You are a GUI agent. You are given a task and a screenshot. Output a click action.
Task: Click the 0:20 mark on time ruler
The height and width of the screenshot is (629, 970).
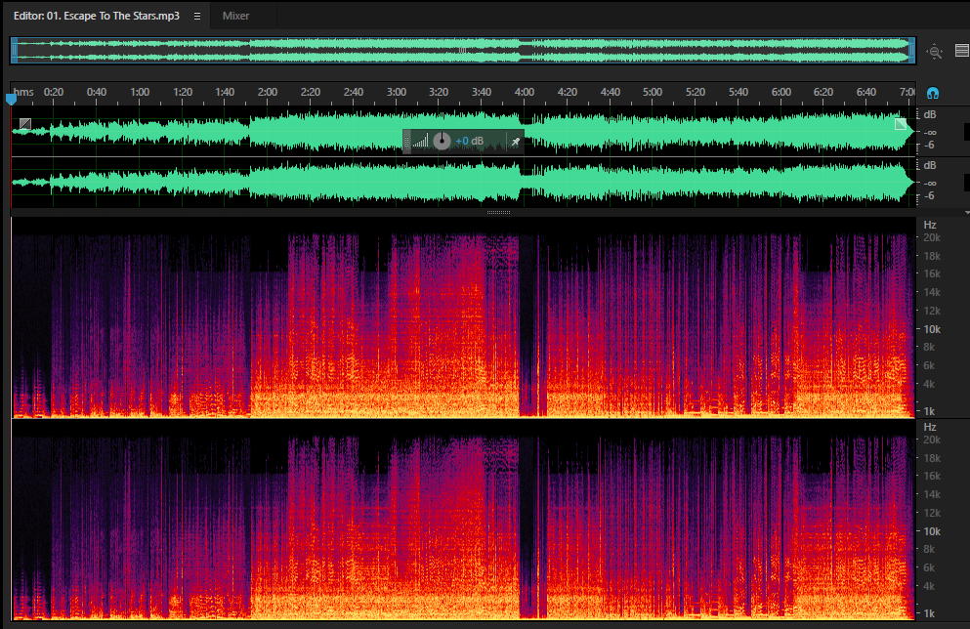click(54, 92)
